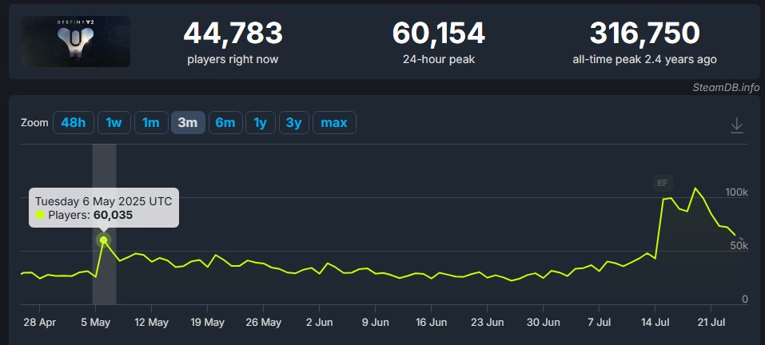Click the '24-hour peak' label
The height and width of the screenshot is (345, 765).
coord(439,59)
